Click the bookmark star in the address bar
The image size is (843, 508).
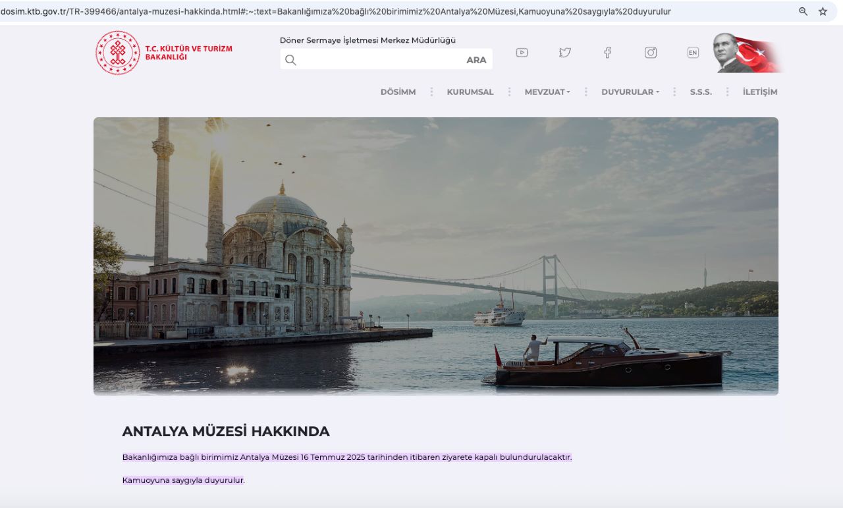click(x=821, y=11)
